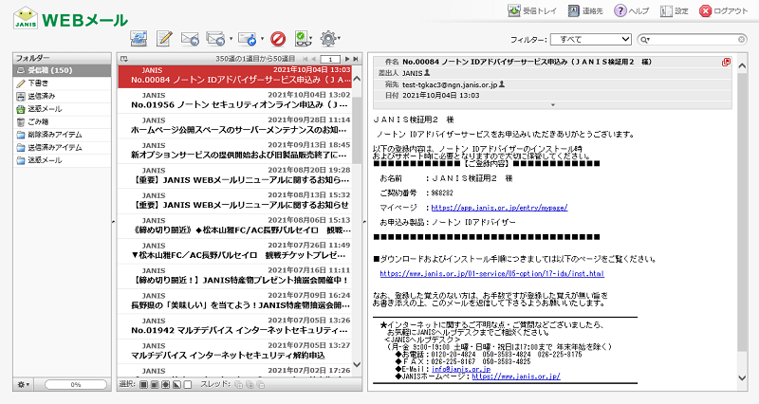Open the mark messages icon with green check
759x404 pixels.
[x=303, y=39]
